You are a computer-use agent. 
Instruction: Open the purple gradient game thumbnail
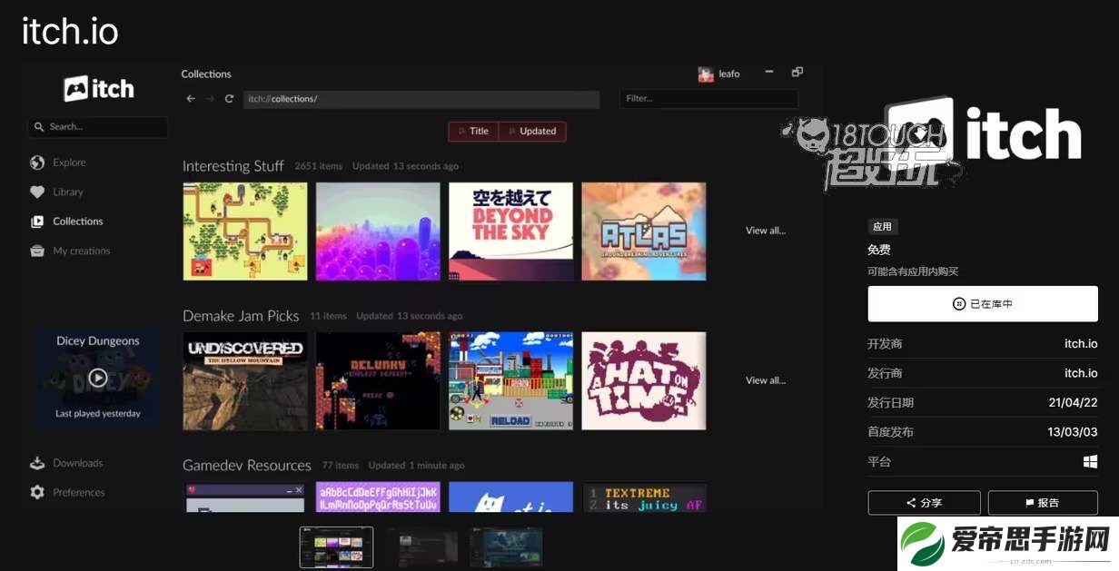pyautogui.click(x=378, y=231)
